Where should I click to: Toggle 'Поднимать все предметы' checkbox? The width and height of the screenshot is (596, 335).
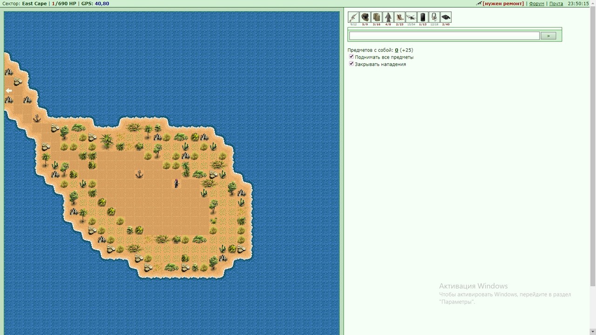(352, 57)
